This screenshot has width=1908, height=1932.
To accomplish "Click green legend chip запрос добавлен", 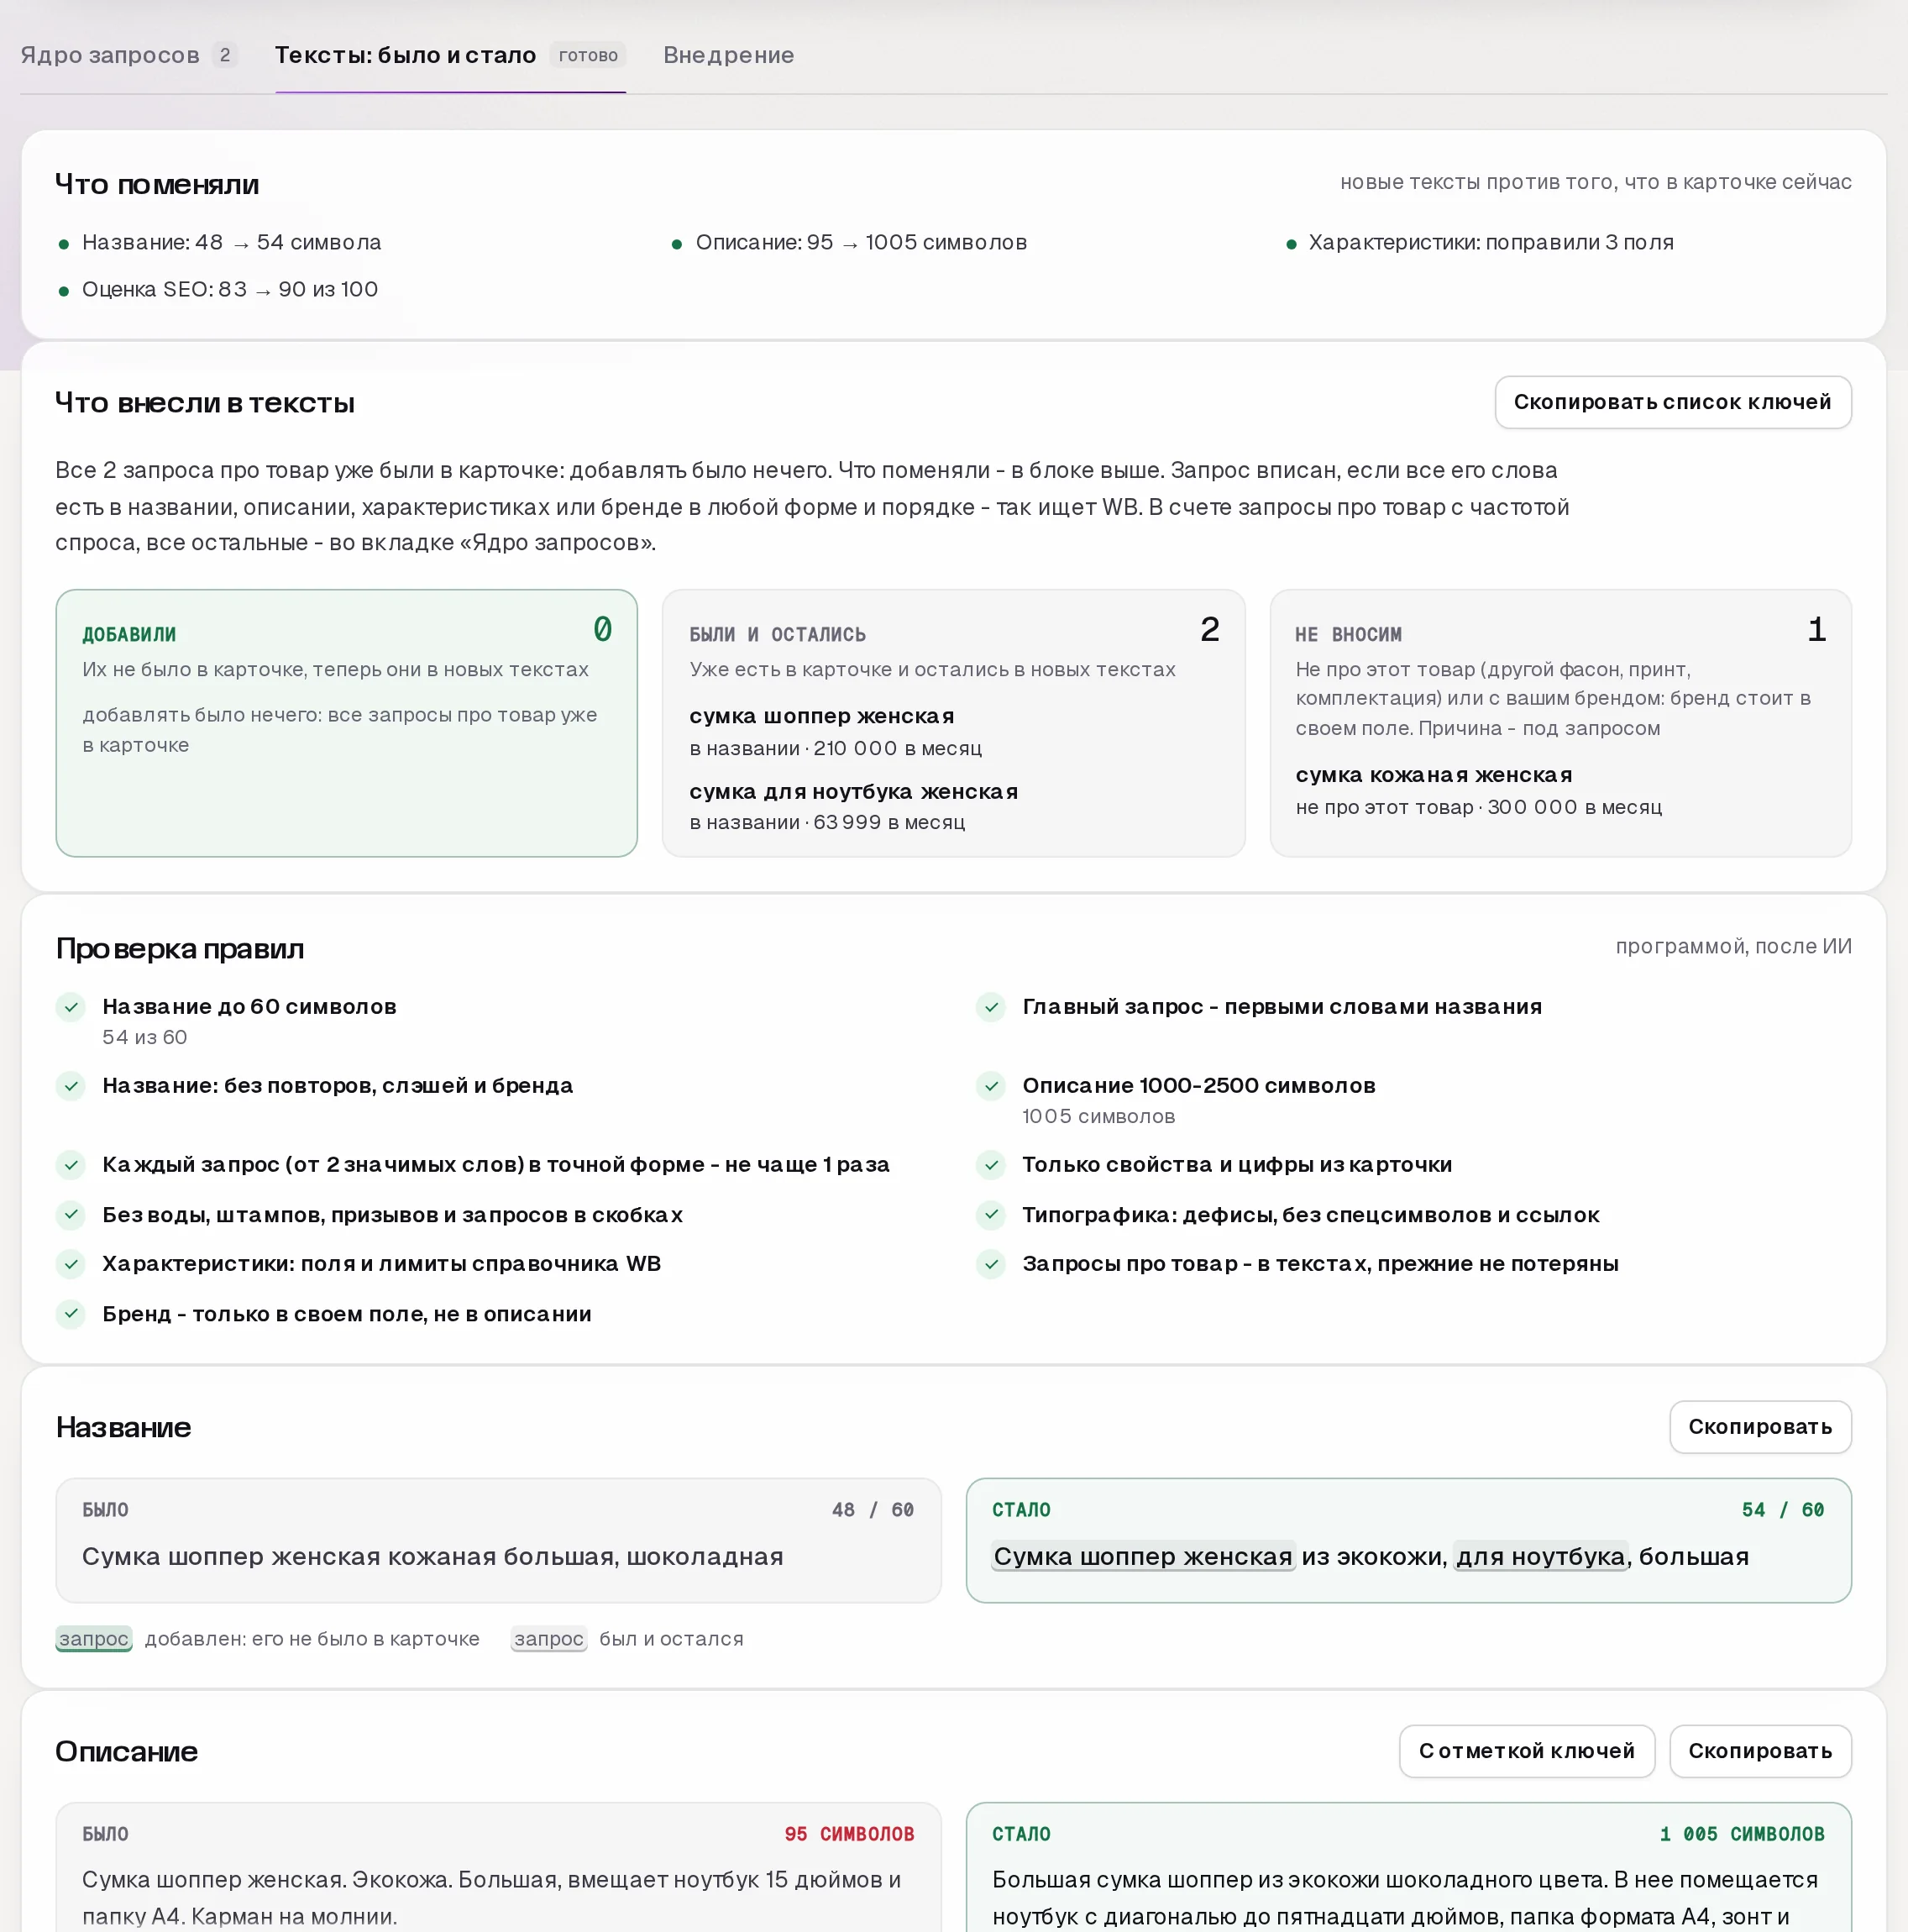I will coord(94,1638).
